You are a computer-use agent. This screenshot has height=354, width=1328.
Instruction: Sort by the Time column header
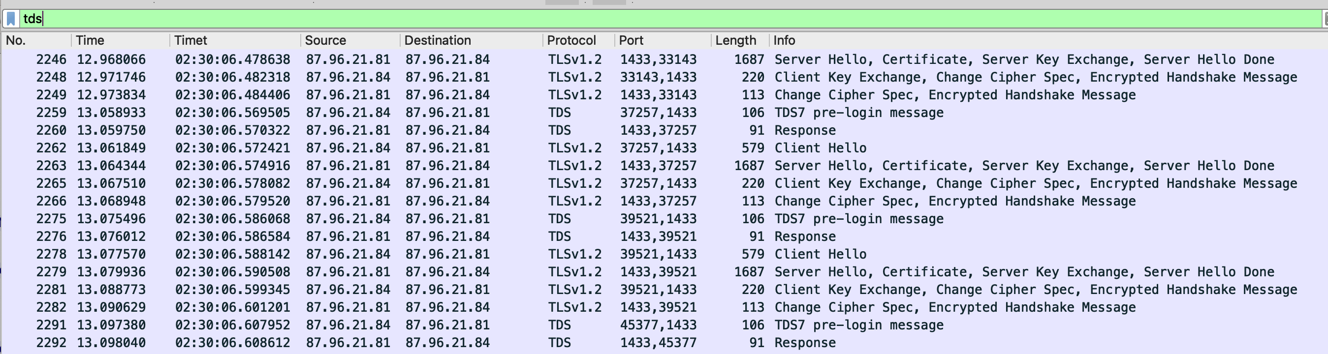click(120, 40)
